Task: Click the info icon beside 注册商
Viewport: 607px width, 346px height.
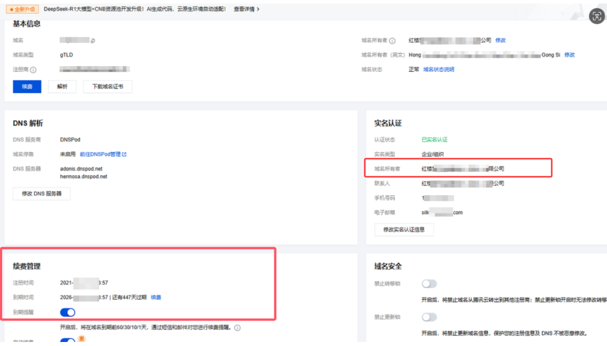Action: click(x=33, y=70)
